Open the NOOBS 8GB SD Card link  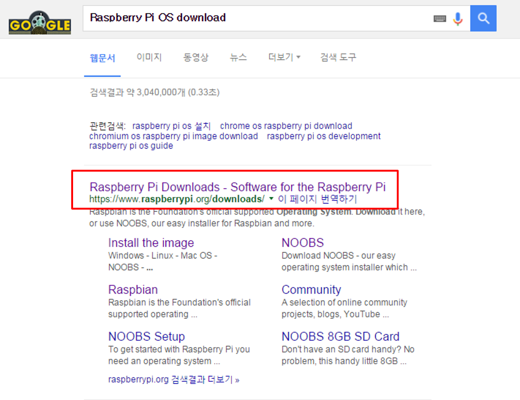tap(340, 336)
